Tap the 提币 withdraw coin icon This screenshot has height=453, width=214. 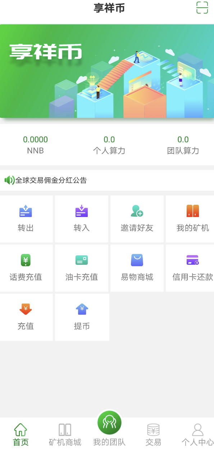82,309
